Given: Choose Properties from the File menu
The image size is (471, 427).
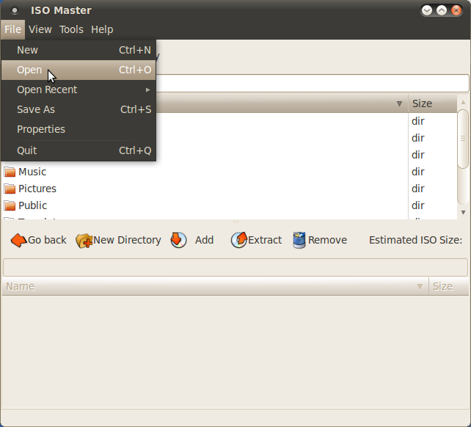Looking at the screenshot, I should click(x=78, y=129).
